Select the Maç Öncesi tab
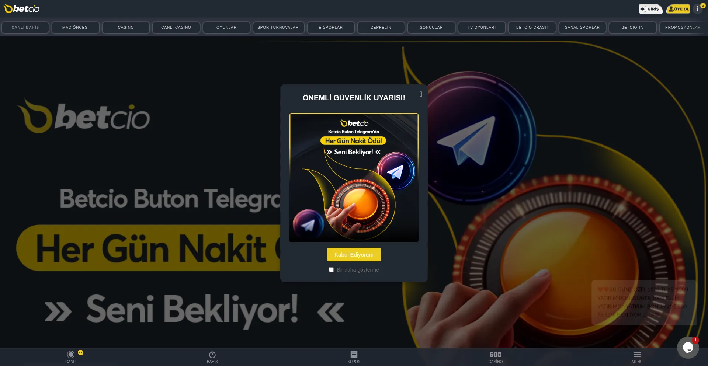 [x=75, y=27]
